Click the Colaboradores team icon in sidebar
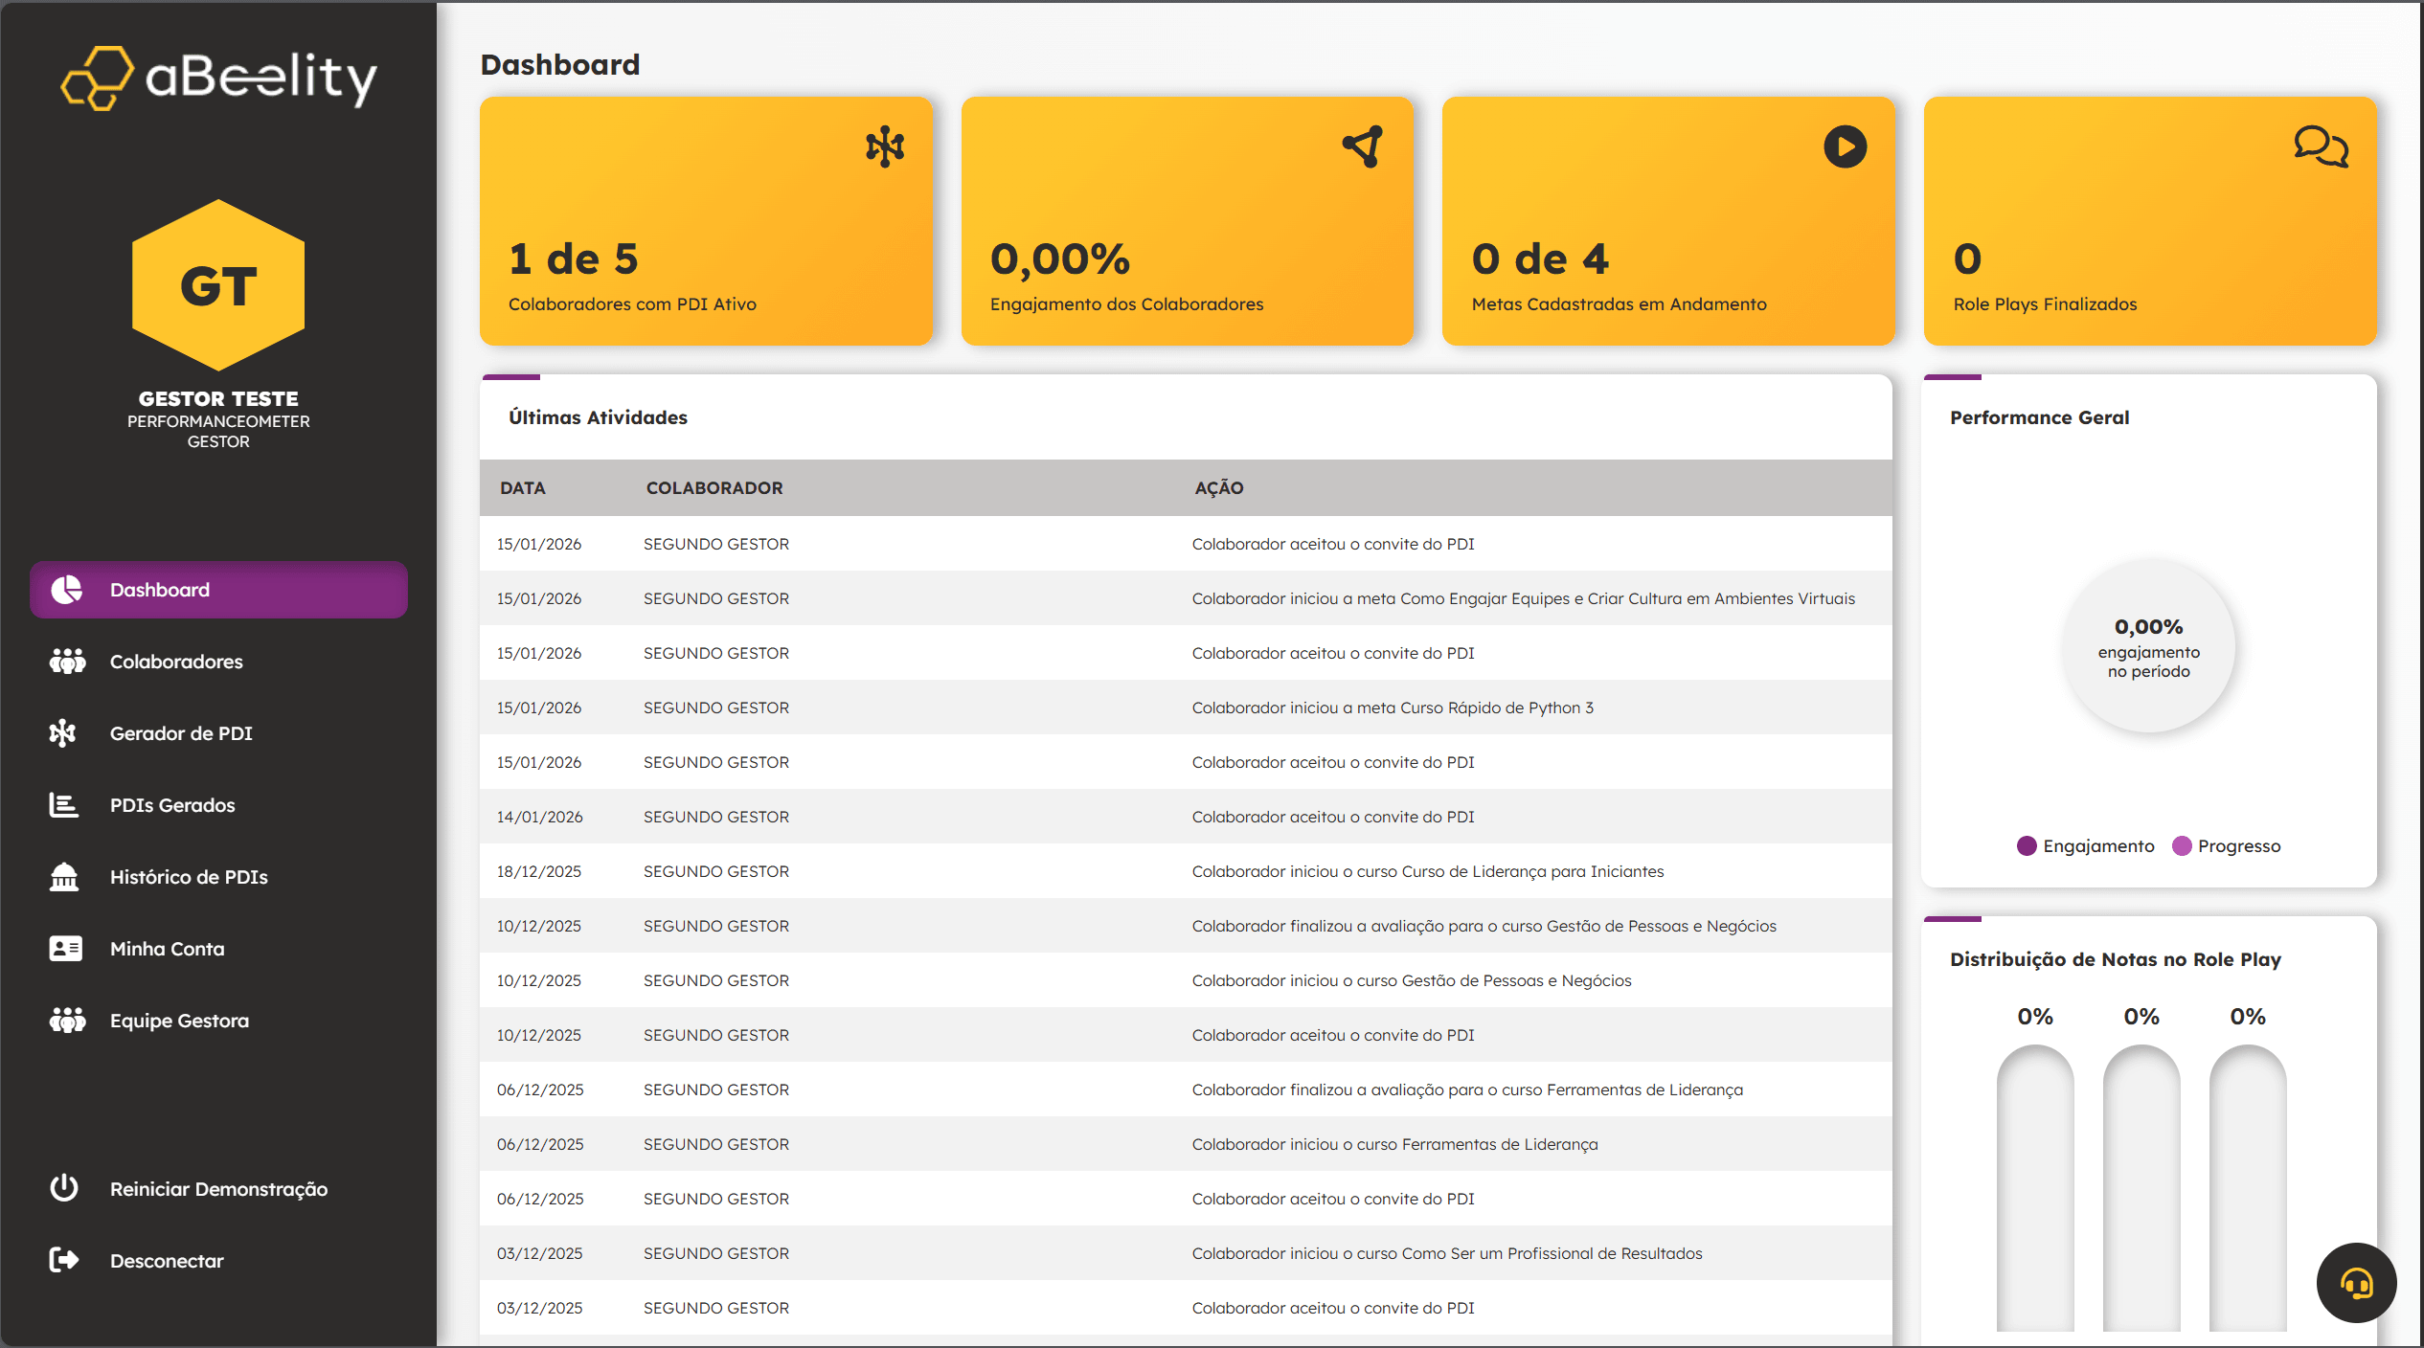The height and width of the screenshot is (1348, 2424). [65, 661]
